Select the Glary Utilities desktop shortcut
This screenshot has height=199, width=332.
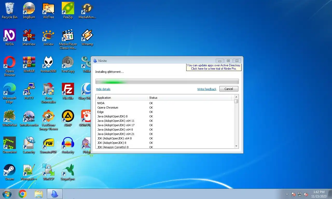(85, 91)
